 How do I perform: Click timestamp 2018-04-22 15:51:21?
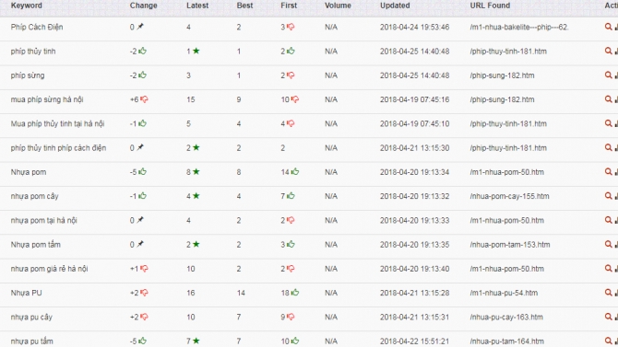tap(415, 341)
